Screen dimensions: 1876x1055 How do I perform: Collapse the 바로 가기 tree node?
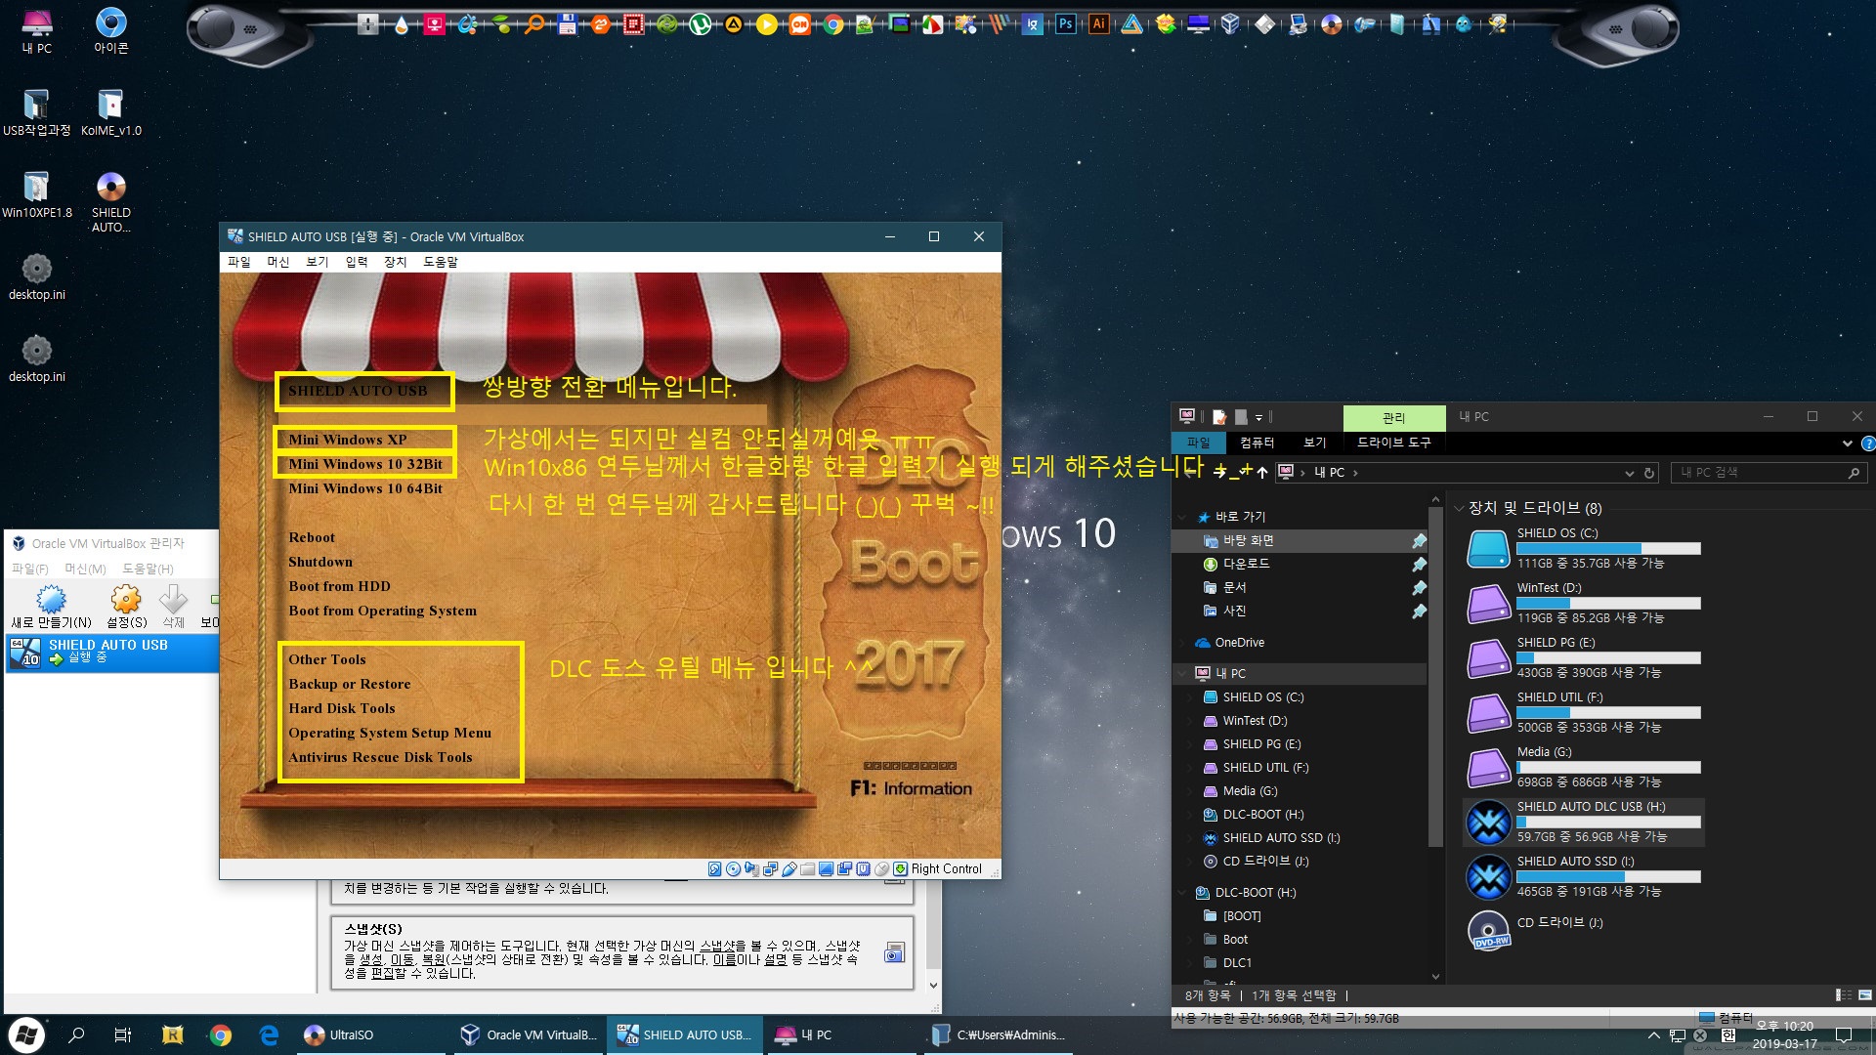coord(1182,517)
